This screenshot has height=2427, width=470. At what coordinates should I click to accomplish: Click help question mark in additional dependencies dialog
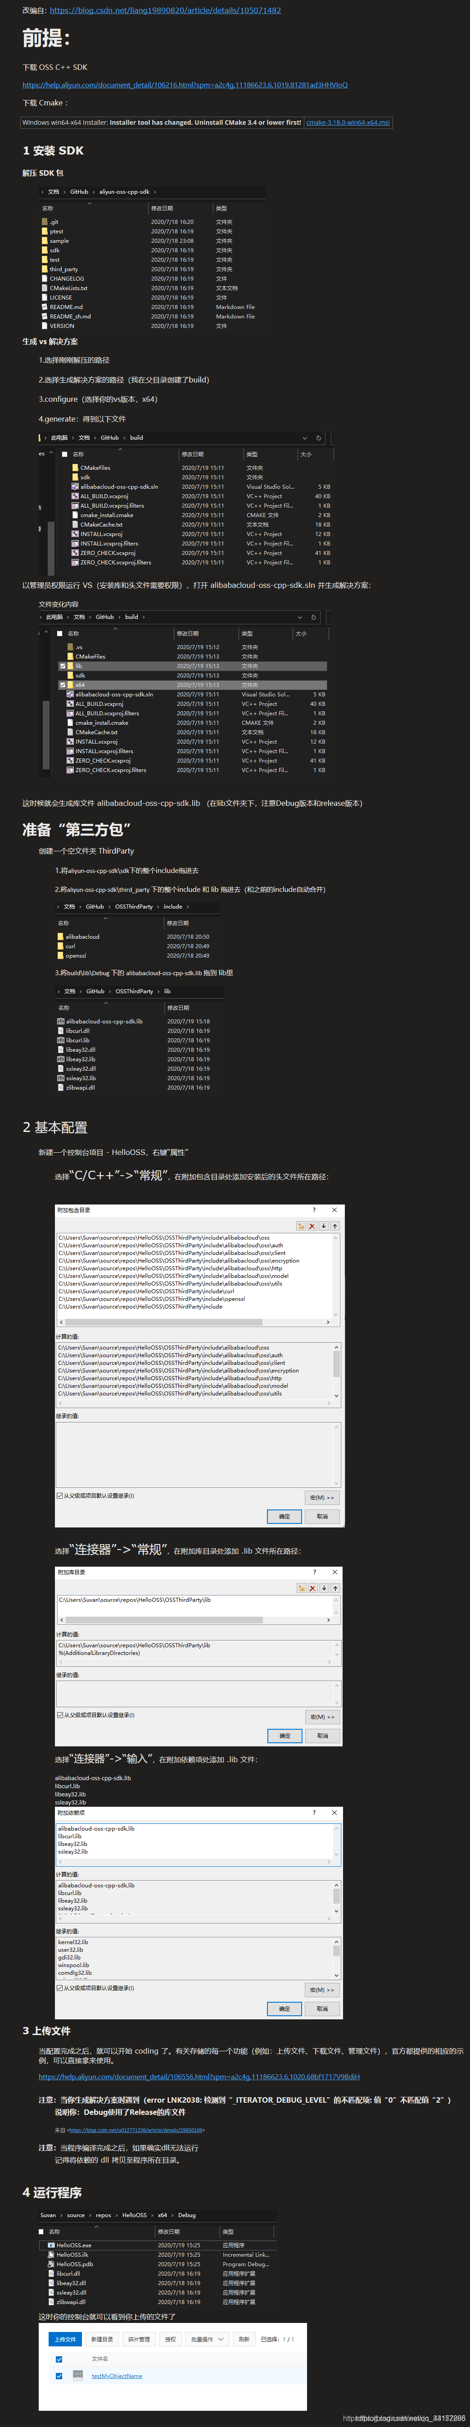pyautogui.click(x=315, y=1813)
